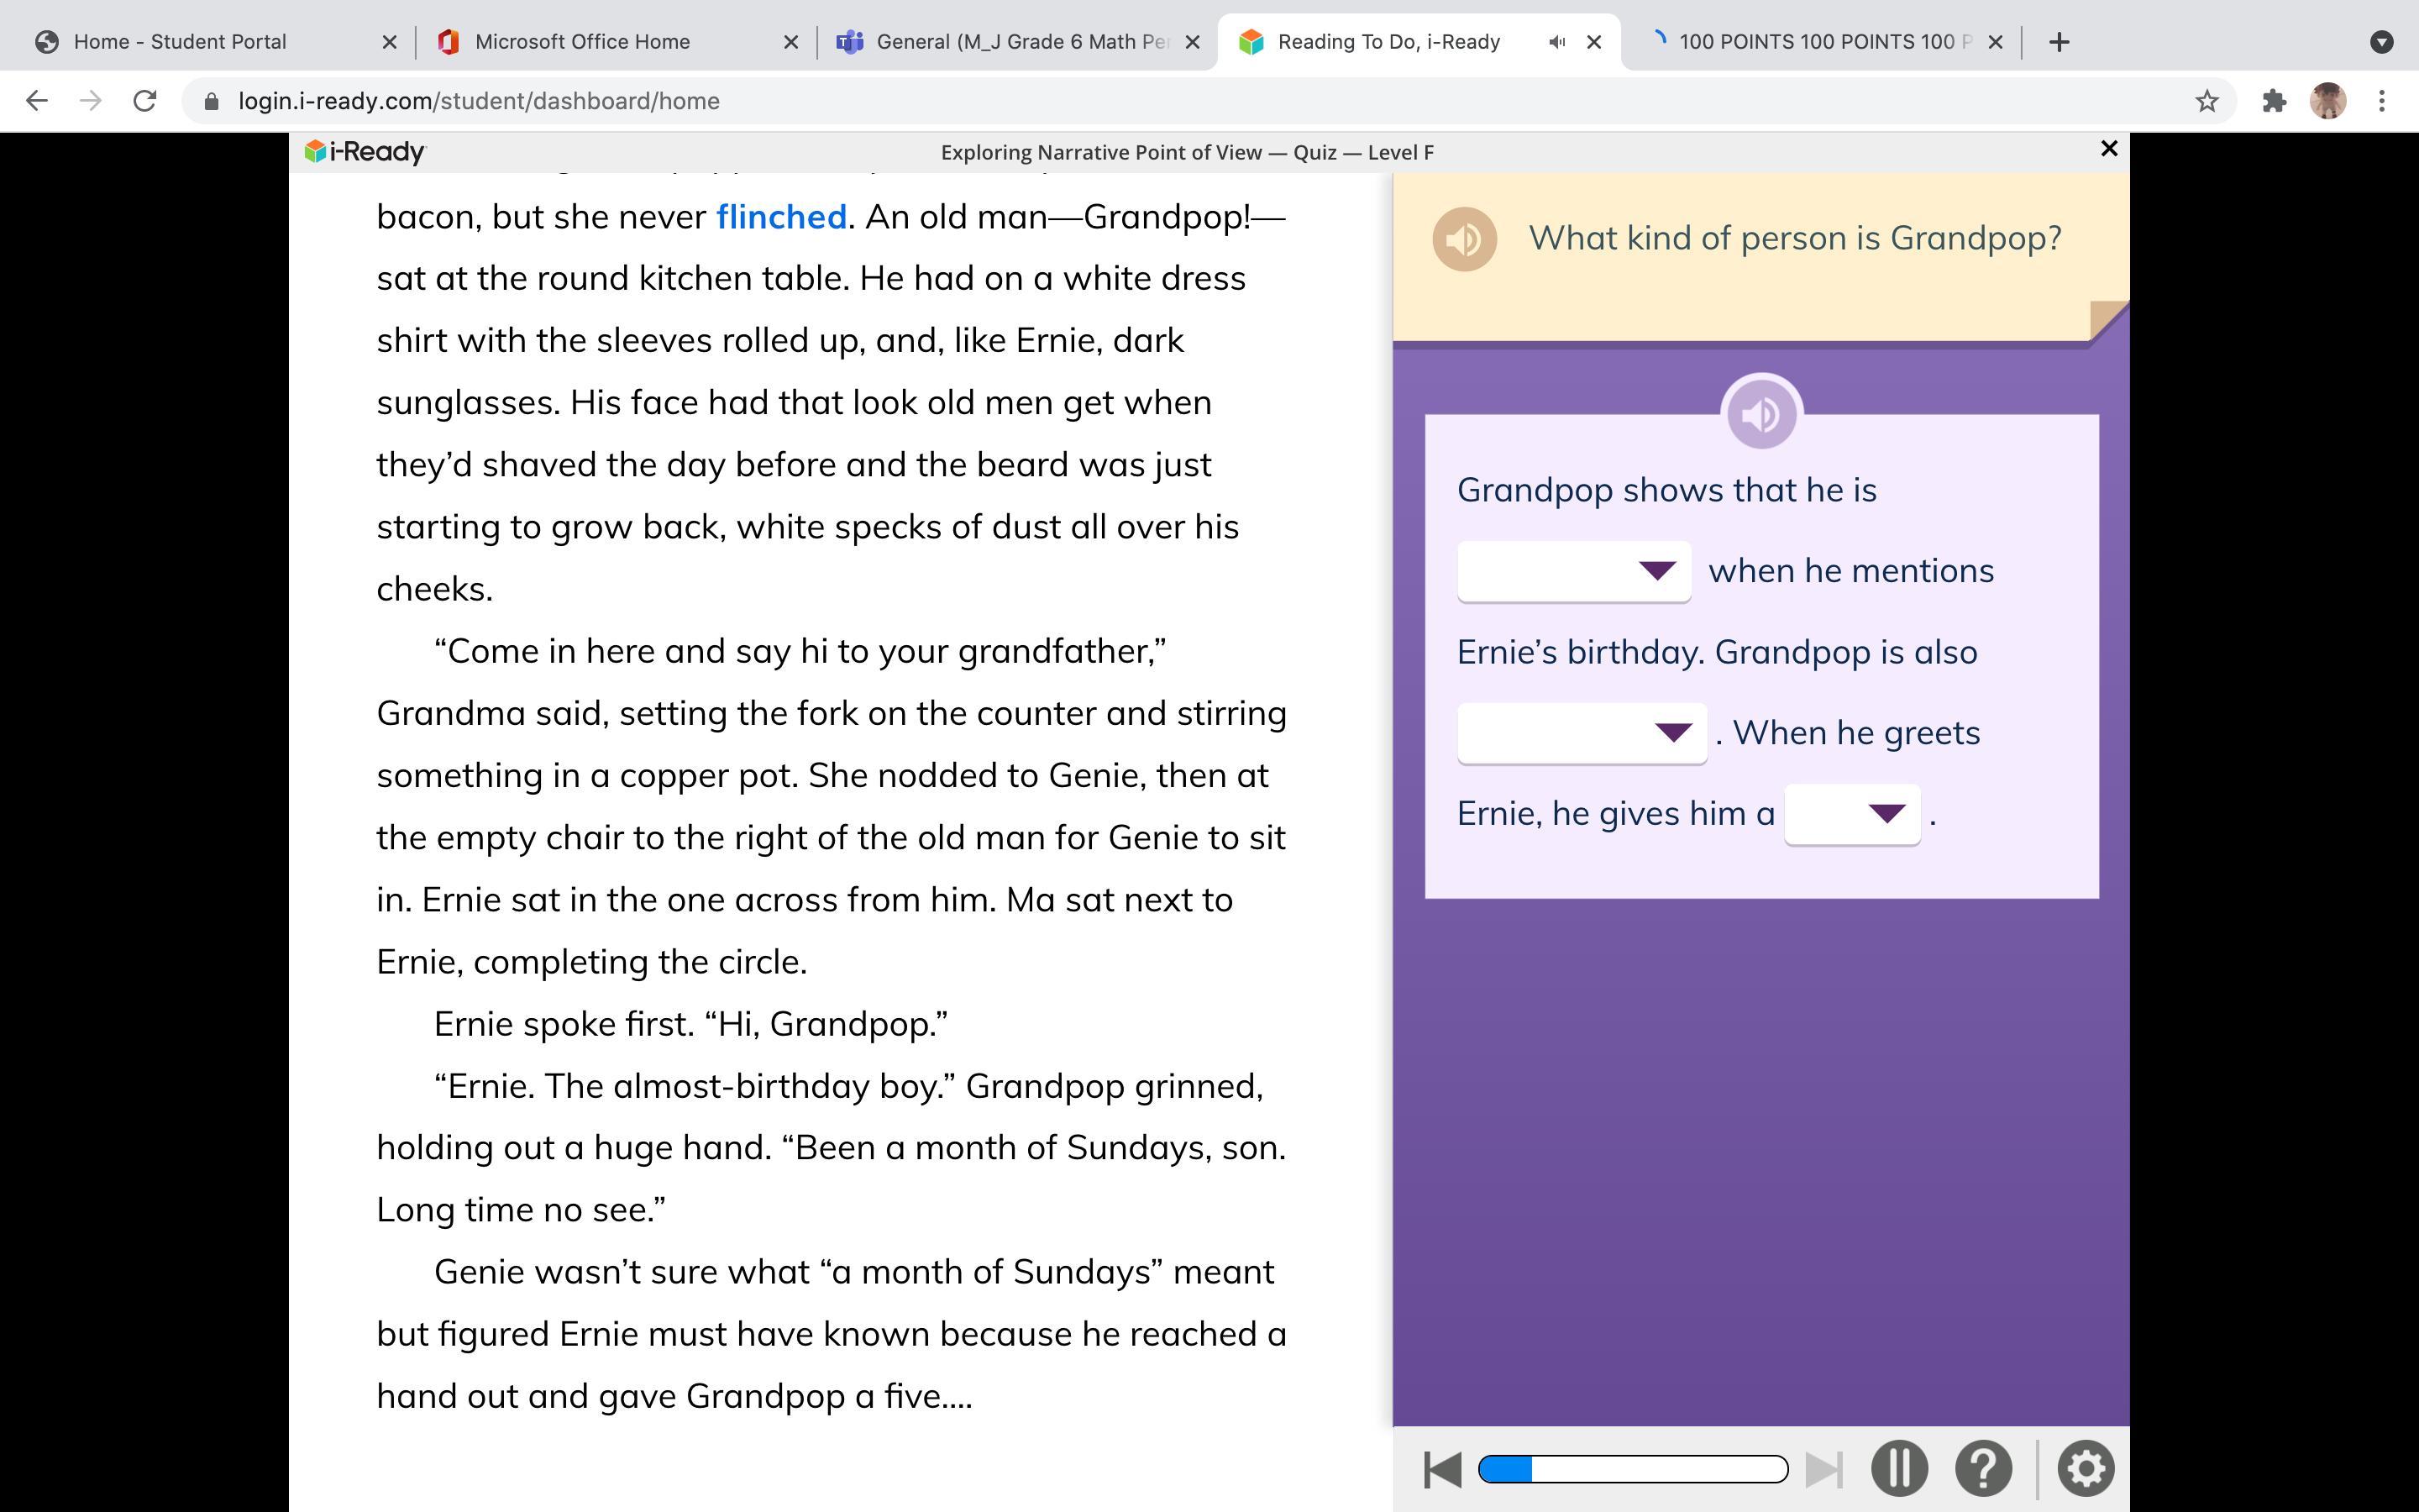Click the pause button in bottom bar
The image size is (2419, 1512).
pos(1898,1469)
